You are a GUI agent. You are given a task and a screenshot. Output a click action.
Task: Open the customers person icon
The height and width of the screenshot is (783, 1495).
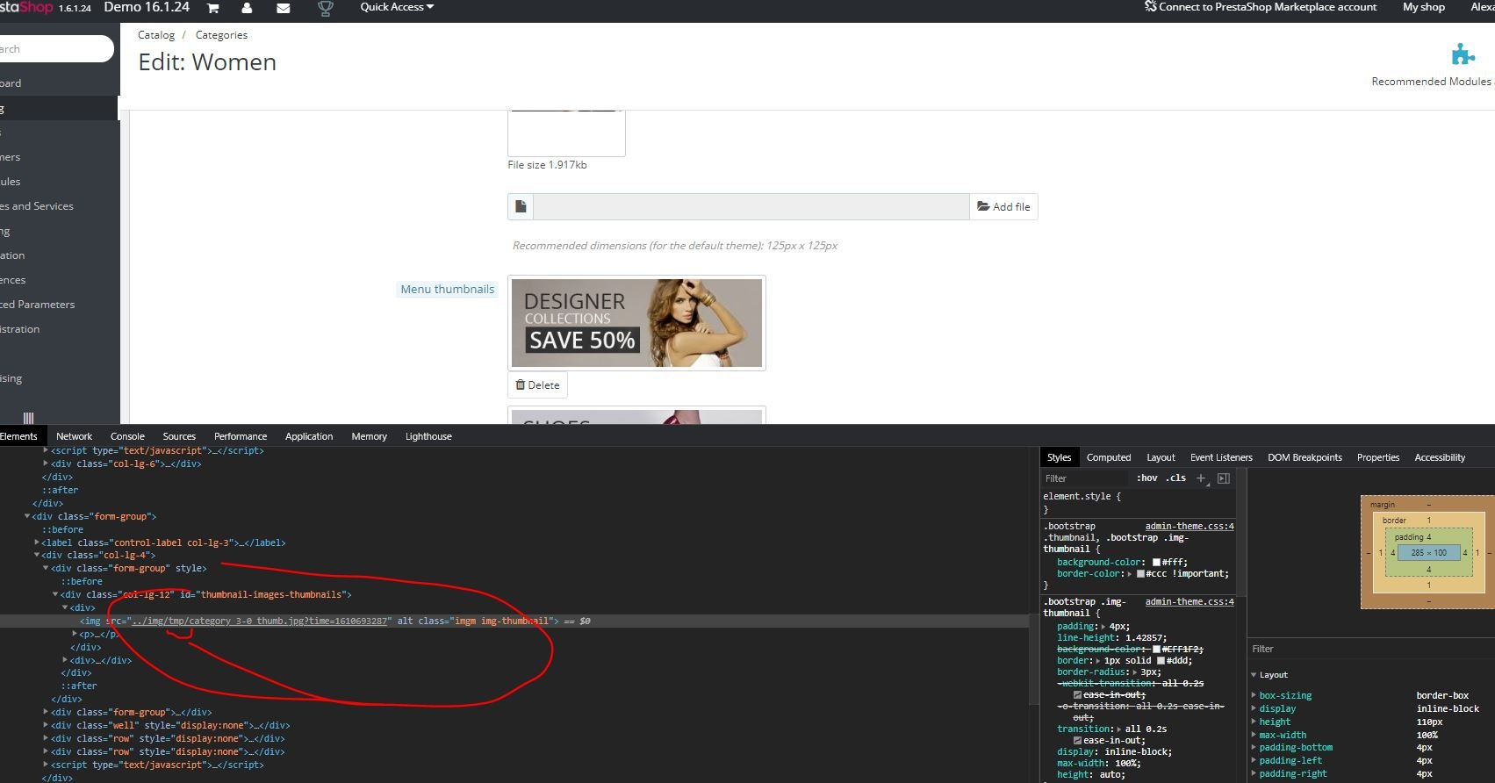247,8
